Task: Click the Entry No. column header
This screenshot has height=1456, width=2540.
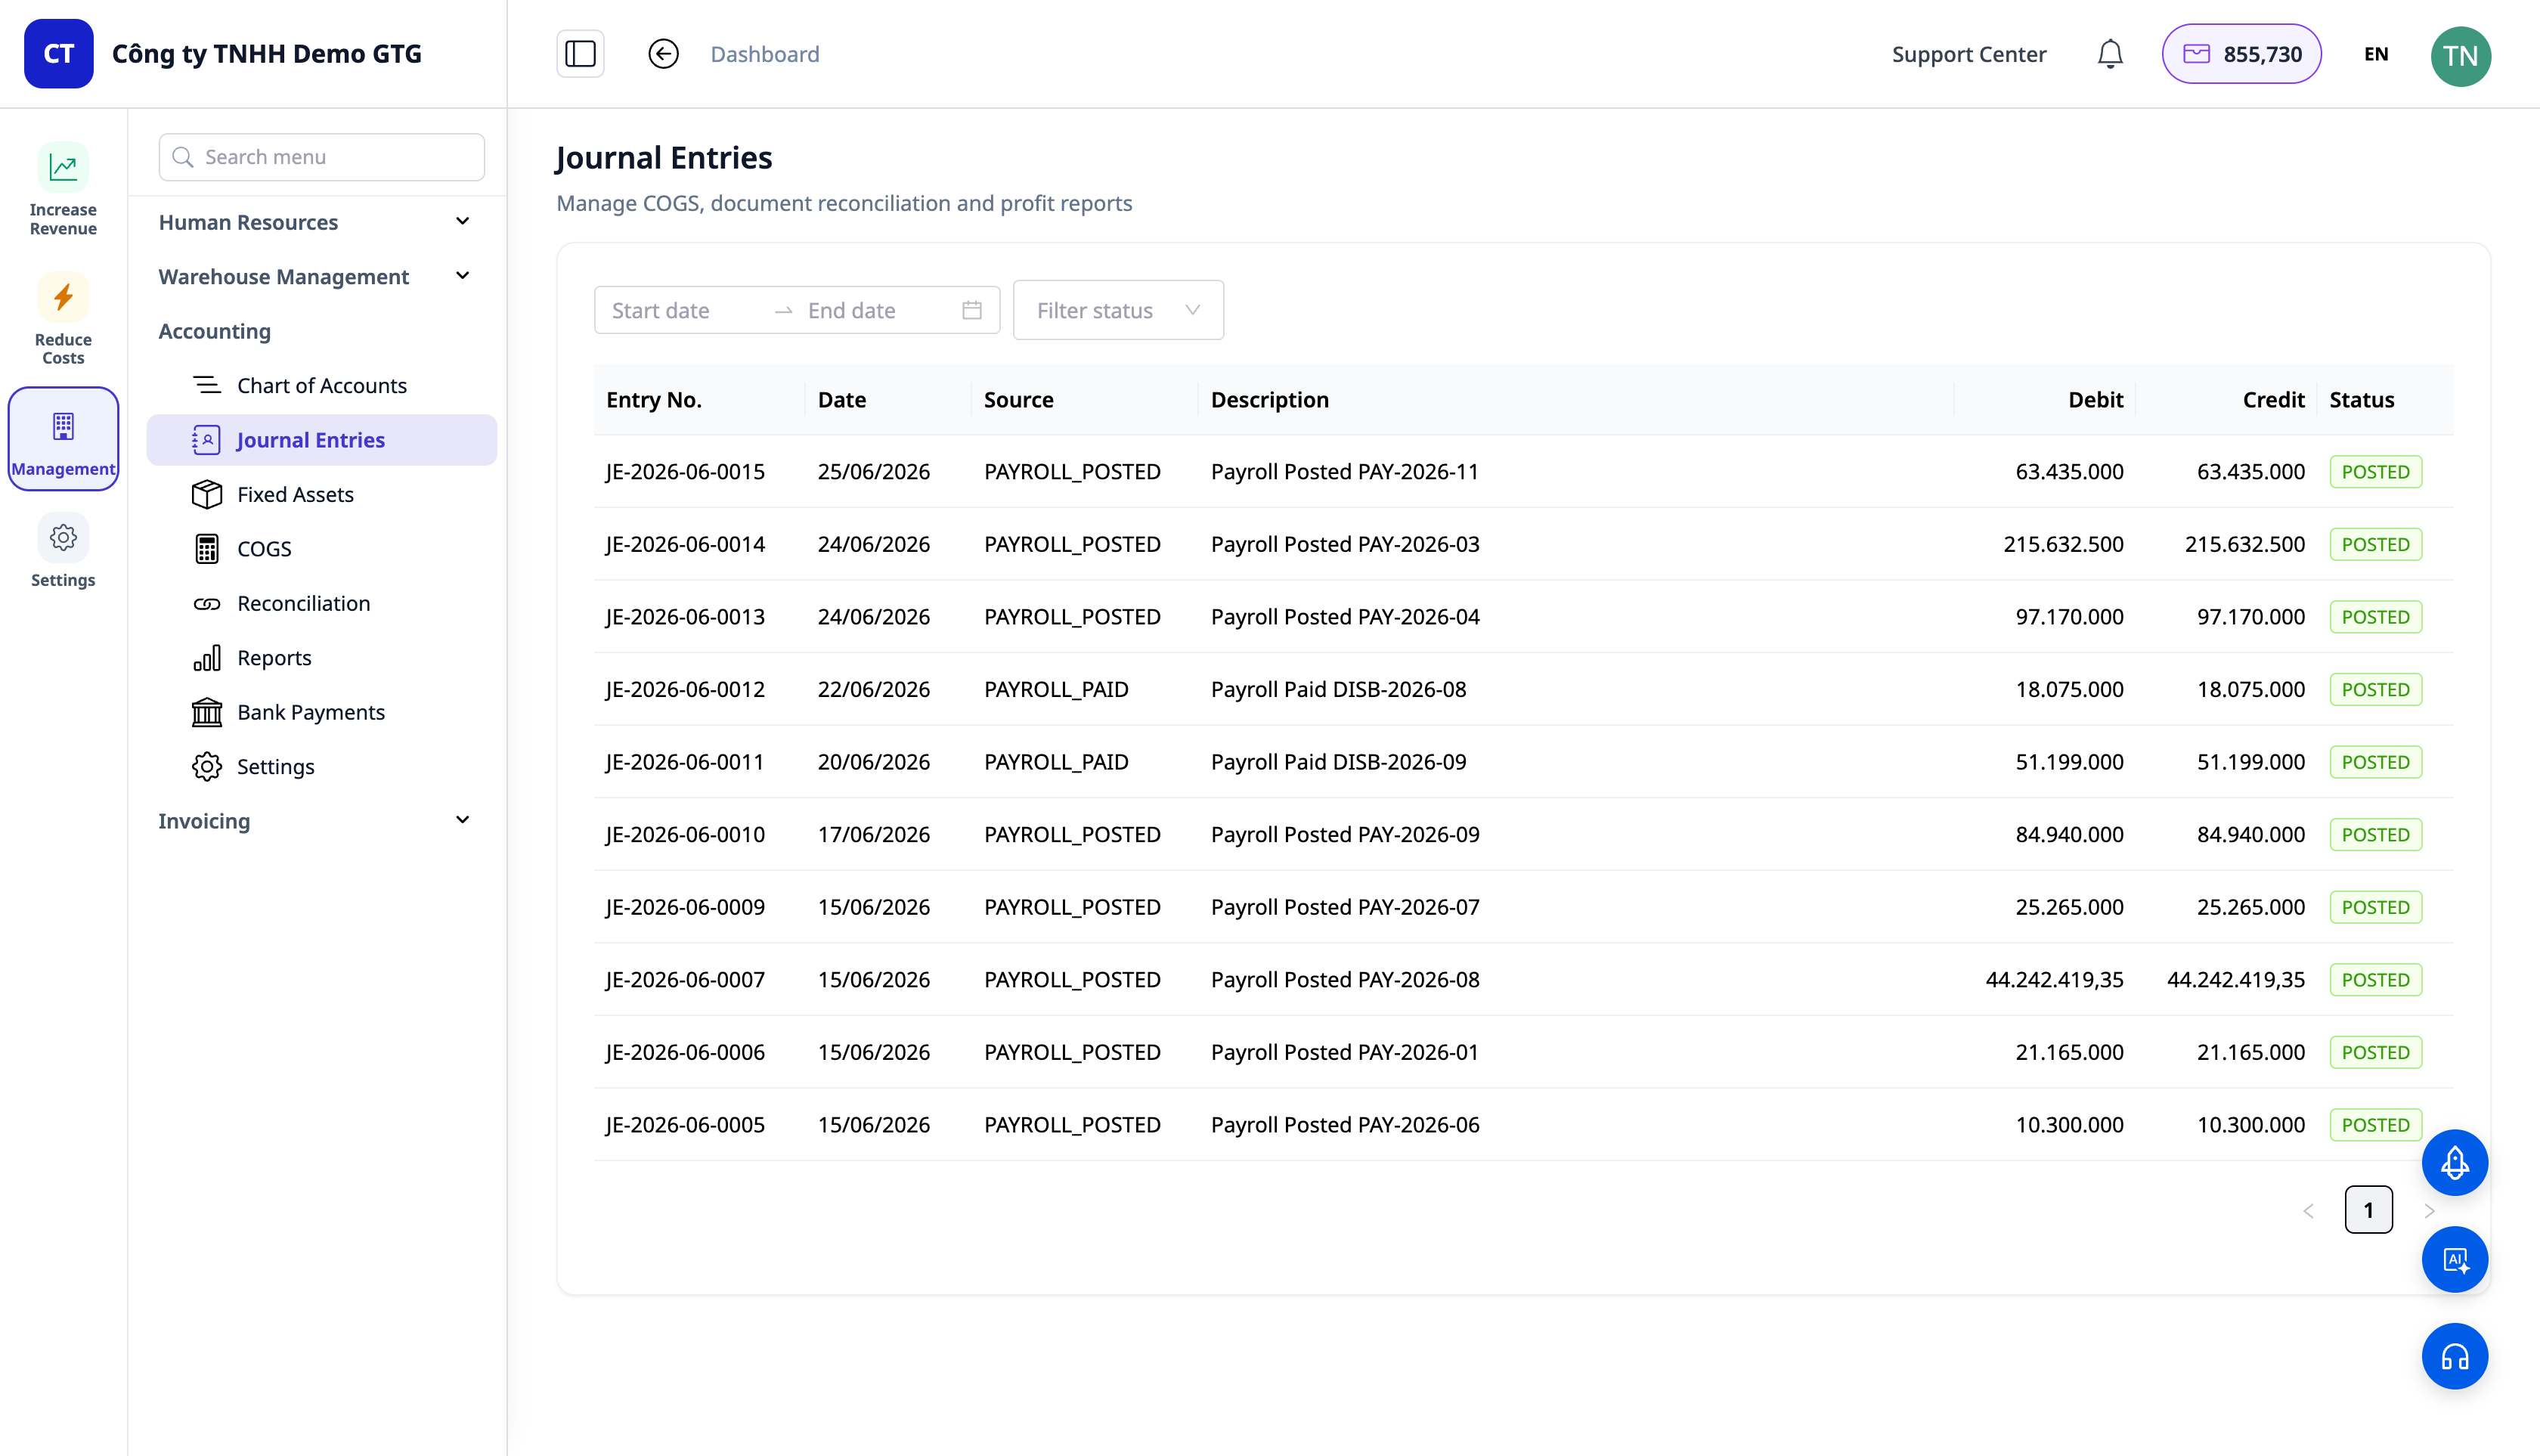Action: click(x=654, y=400)
